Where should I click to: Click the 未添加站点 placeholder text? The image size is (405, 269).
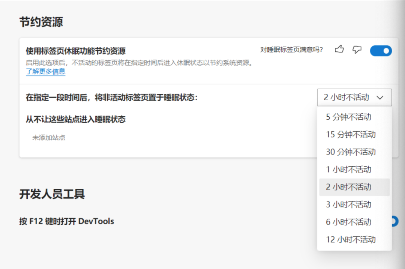click(49, 137)
